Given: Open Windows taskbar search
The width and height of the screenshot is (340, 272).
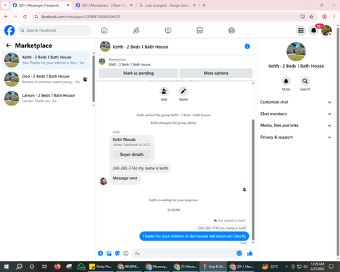Looking at the screenshot, I should (x=19, y=267).
